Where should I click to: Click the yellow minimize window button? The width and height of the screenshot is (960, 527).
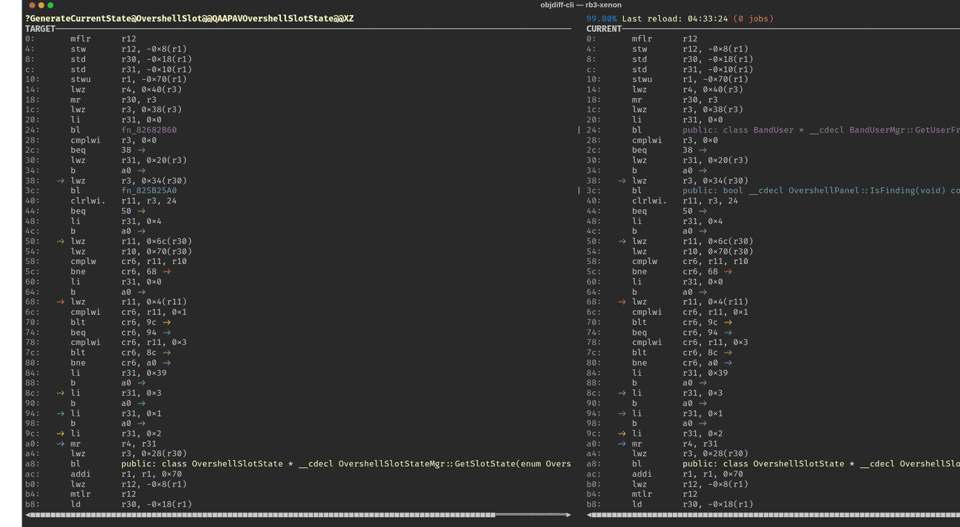point(41,5)
